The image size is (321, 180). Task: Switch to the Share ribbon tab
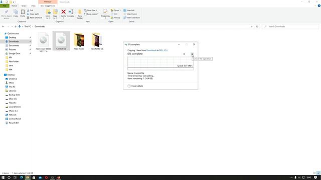(x=24, y=5)
